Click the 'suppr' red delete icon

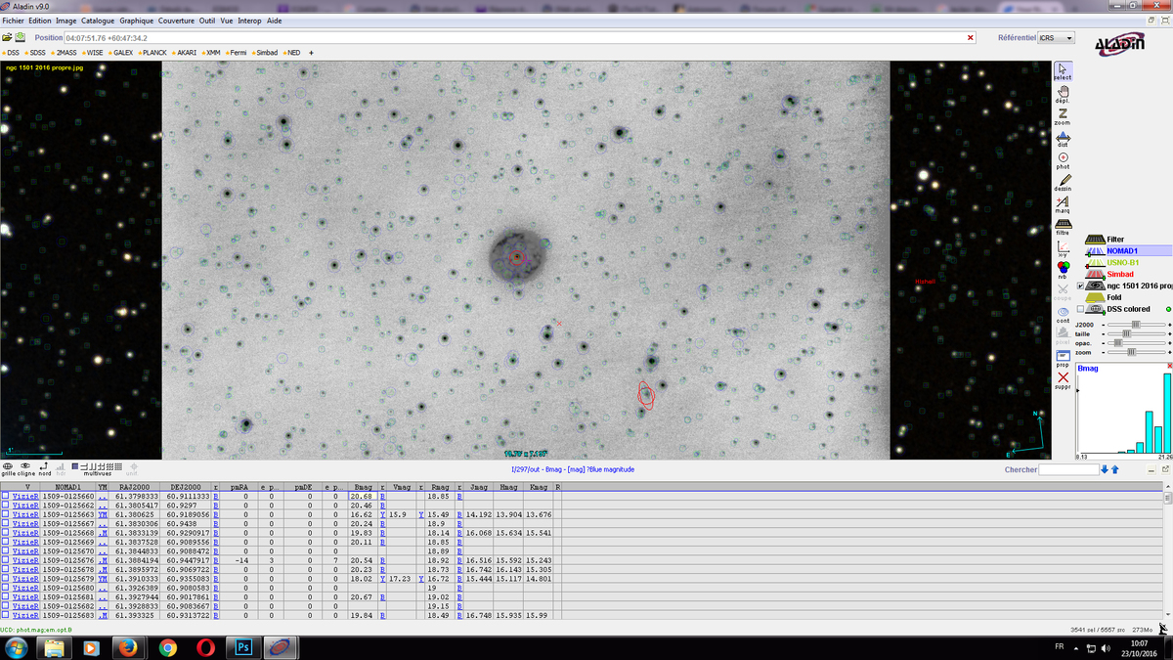coord(1063,378)
